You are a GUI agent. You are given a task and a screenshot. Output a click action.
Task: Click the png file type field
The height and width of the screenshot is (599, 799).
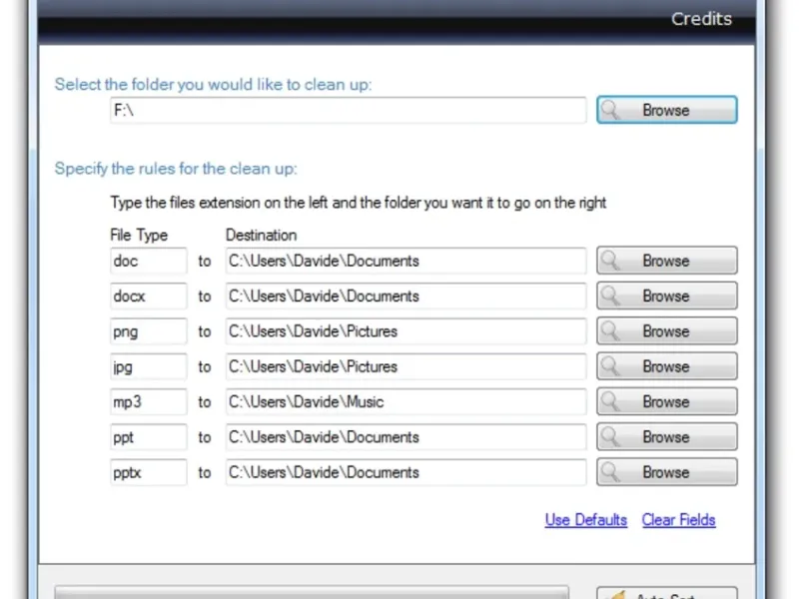(x=148, y=331)
